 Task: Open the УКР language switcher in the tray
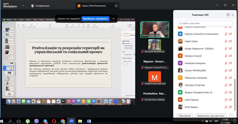click(x=216, y=121)
